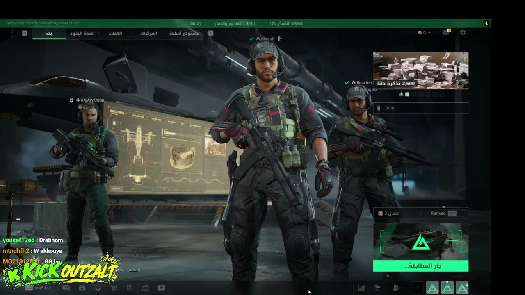This screenshot has height=295, width=525.
Task: Open the أعتدة الجنود tab
Action: 82,33
